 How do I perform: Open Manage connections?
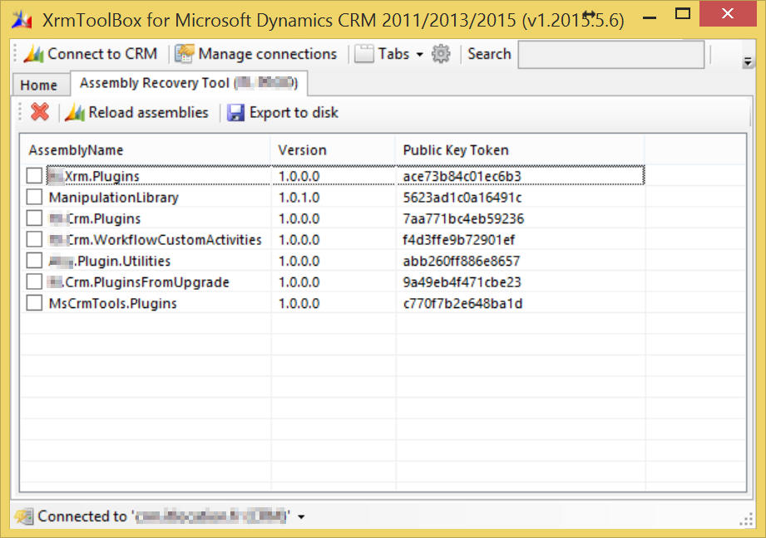point(256,54)
